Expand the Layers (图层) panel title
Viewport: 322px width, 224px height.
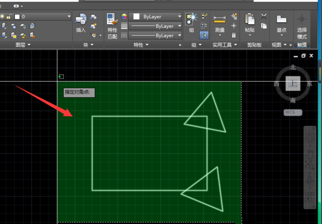pos(21,45)
